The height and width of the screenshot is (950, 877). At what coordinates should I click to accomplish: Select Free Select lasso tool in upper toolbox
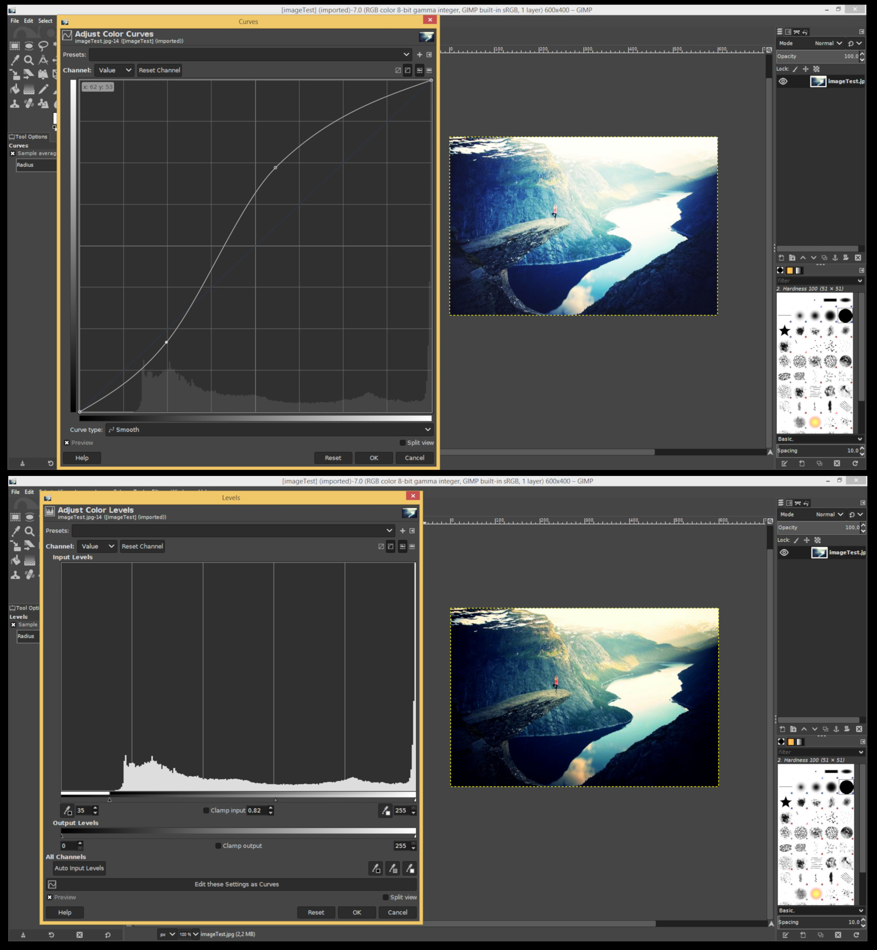coord(43,46)
